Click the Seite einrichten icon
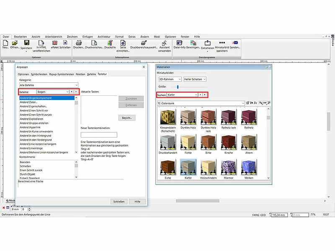This screenshot has width=335, height=251. tap(123, 43)
